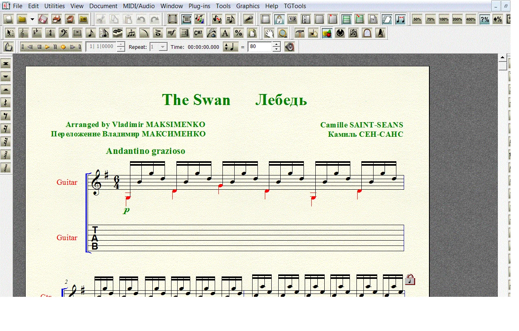
Task: Select the Time Signature tool
Action: [x=50, y=33]
